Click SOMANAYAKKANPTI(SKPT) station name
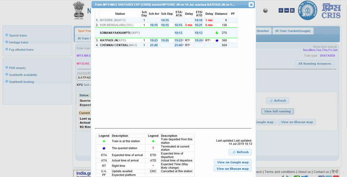 point(120,33)
